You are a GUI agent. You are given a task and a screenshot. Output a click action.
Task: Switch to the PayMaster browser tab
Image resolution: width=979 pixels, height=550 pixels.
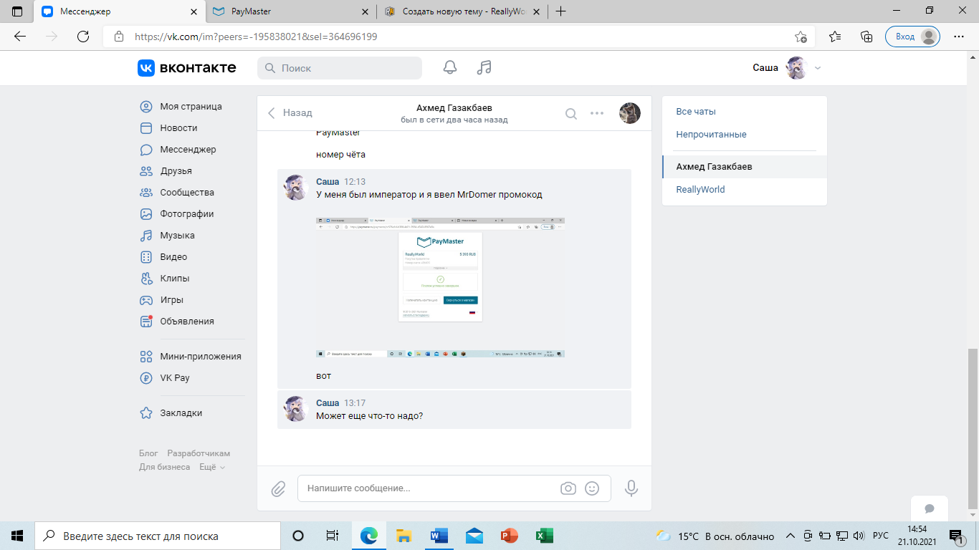(x=292, y=11)
